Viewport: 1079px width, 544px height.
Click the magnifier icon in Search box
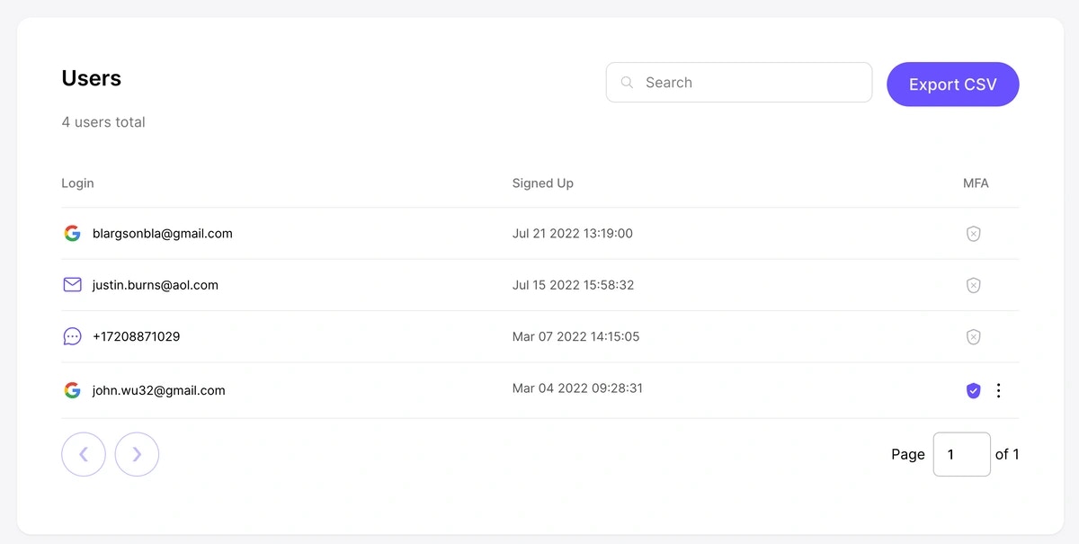628,83
